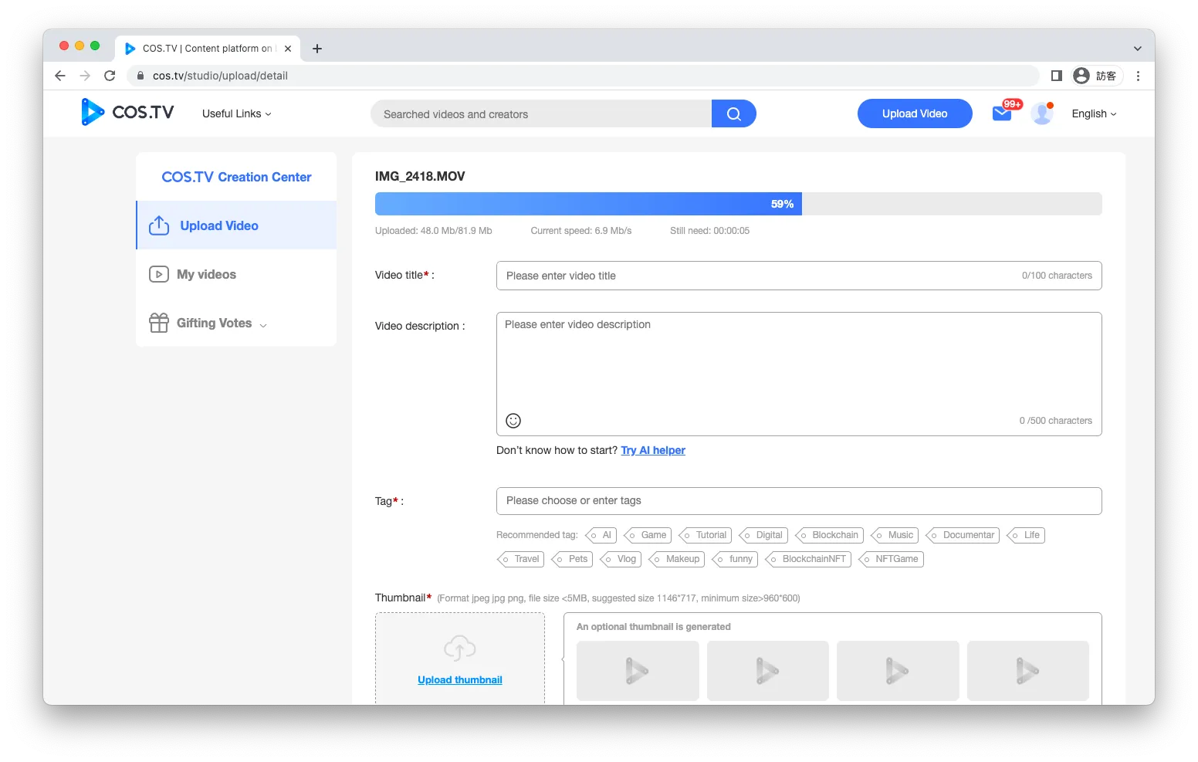Click the upload progress bar at 59%
The height and width of the screenshot is (762, 1198).
tap(739, 204)
